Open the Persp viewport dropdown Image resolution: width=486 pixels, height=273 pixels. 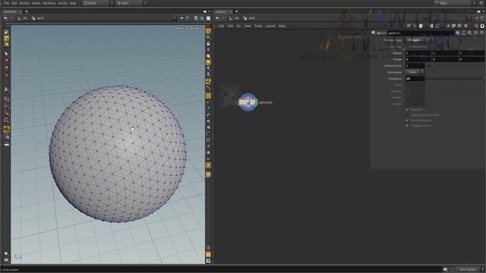[x=179, y=29]
